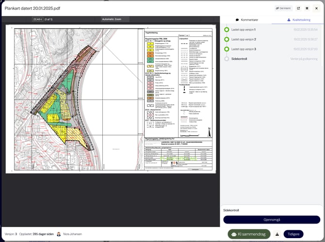Click green status circle for versjon 2
Viewport: 325px width, 242px height.
(227, 39)
